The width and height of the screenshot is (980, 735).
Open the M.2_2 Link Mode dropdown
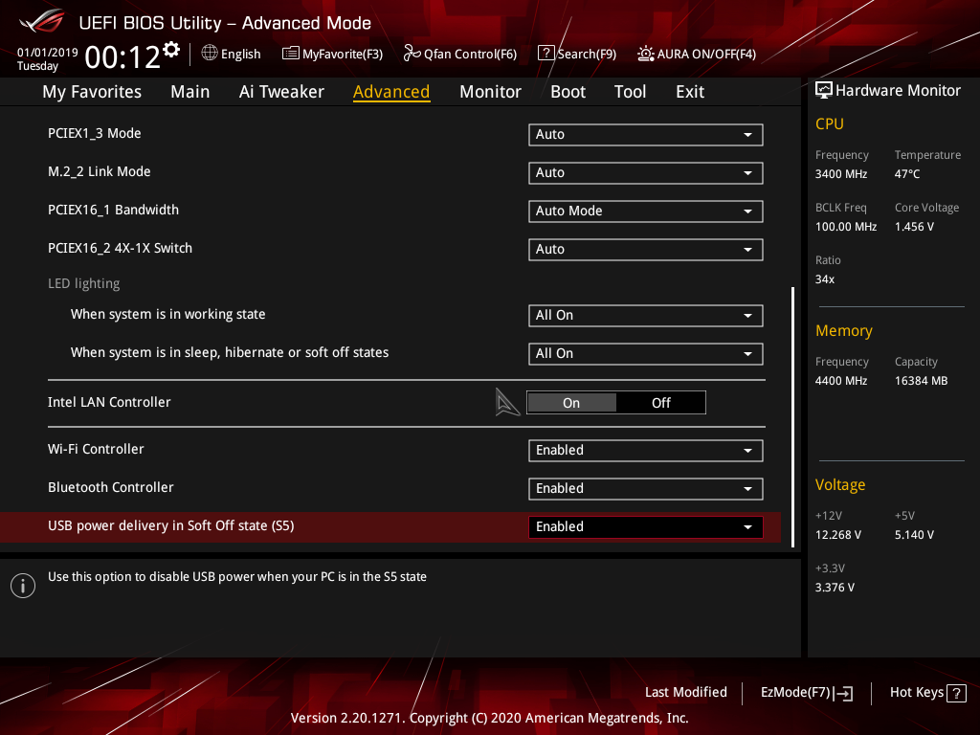pos(646,172)
